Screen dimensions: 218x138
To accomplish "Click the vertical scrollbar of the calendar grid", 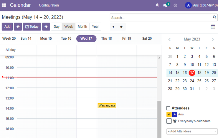I will 159,119.
